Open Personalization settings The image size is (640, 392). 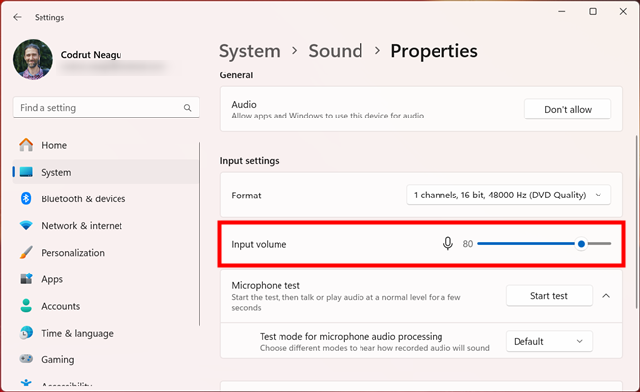pyautogui.click(x=106, y=253)
